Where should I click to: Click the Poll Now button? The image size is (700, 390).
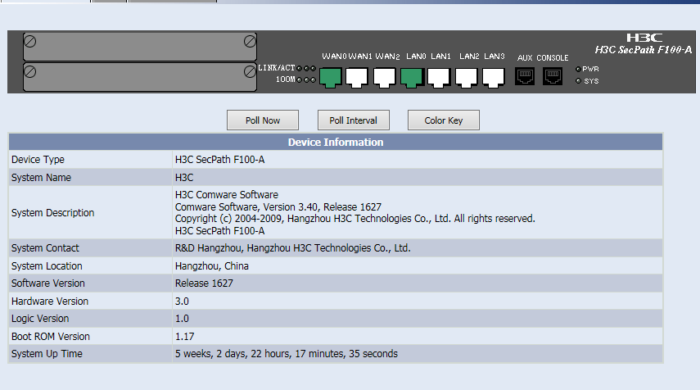click(263, 120)
